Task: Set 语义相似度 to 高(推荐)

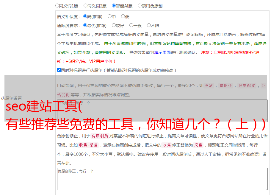Action: click(x=85, y=16)
